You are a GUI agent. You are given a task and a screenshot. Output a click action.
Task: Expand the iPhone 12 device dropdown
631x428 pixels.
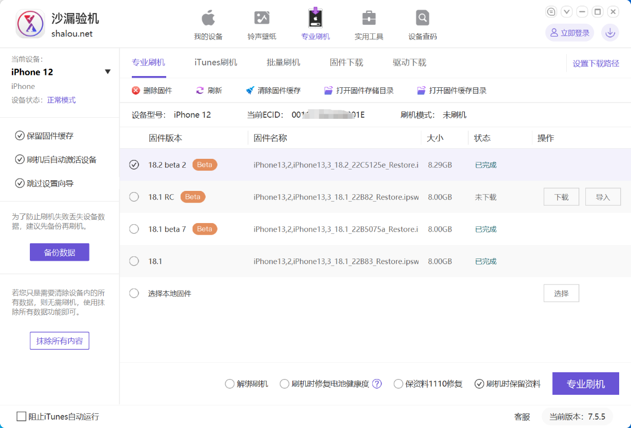pyautogui.click(x=108, y=72)
